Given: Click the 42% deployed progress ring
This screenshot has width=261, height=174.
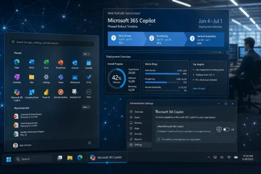Looking at the screenshot, I should (116, 78).
